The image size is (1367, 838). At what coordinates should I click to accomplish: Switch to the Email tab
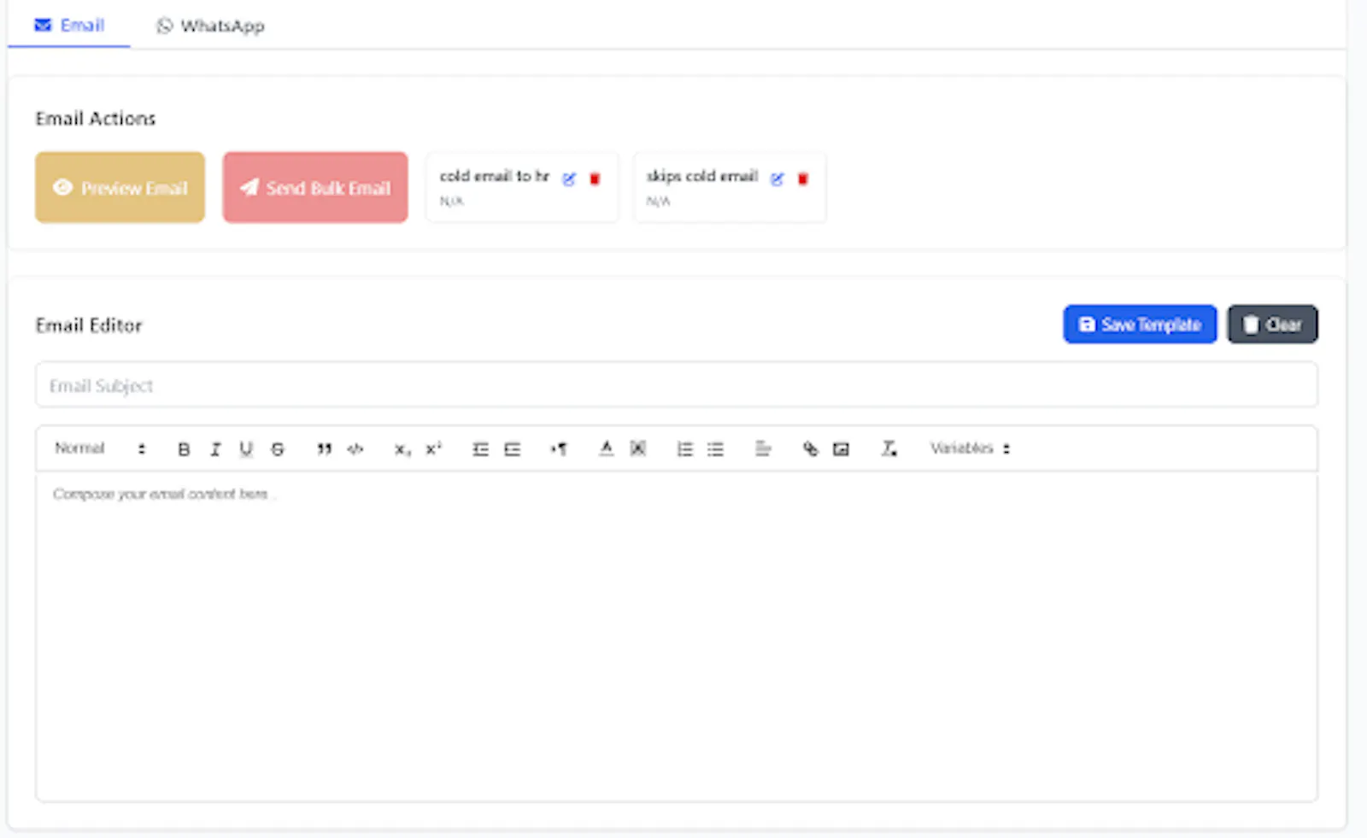[x=69, y=26]
